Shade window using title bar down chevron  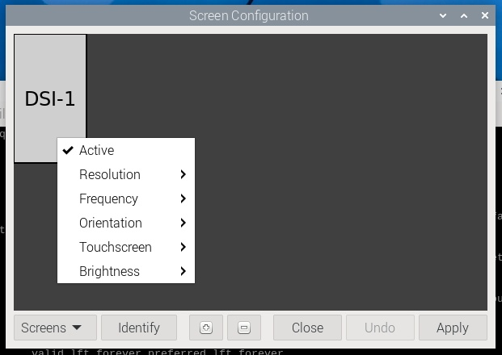coord(443,15)
